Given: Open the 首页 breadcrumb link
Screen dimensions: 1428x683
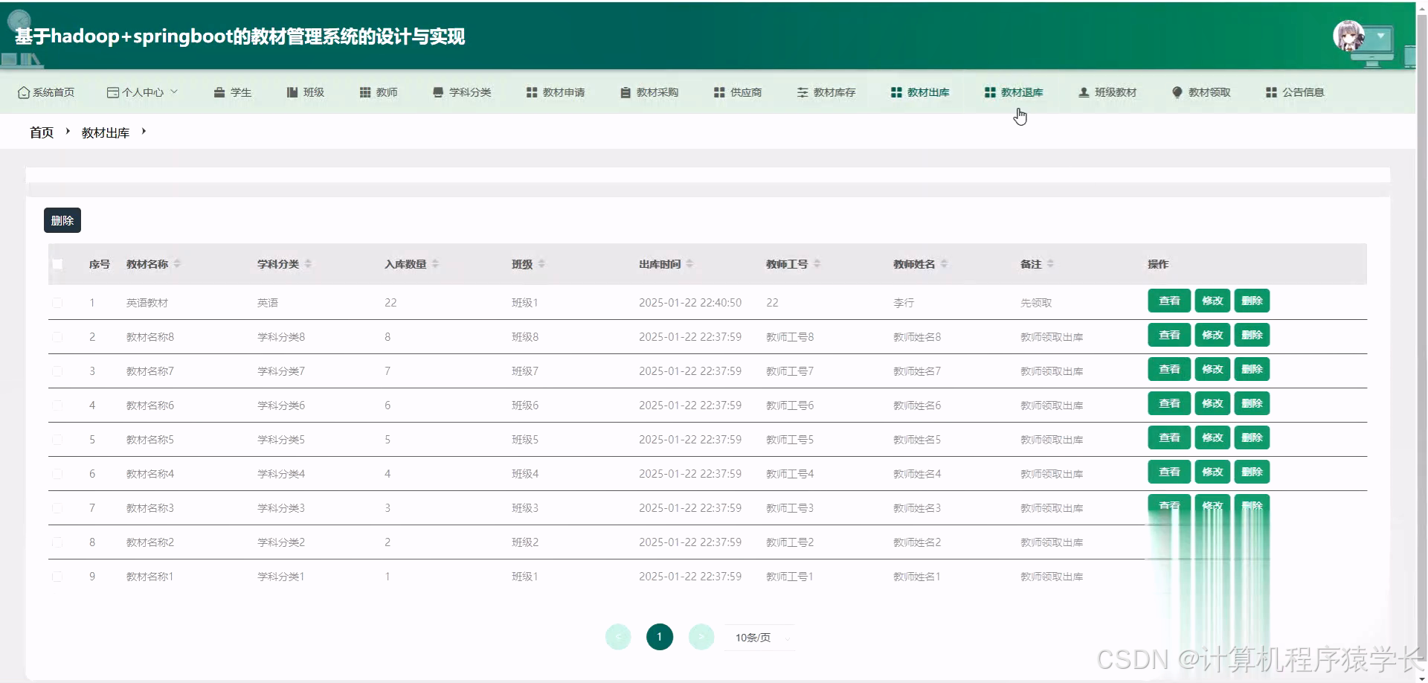Looking at the screenshot, I should coord(41,132).
